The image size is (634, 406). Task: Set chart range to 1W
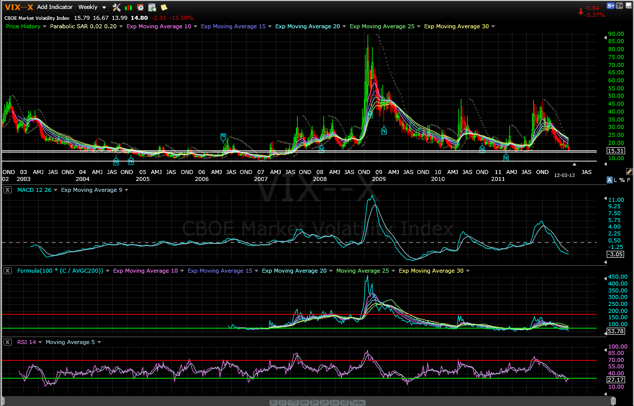click(334, 403)
